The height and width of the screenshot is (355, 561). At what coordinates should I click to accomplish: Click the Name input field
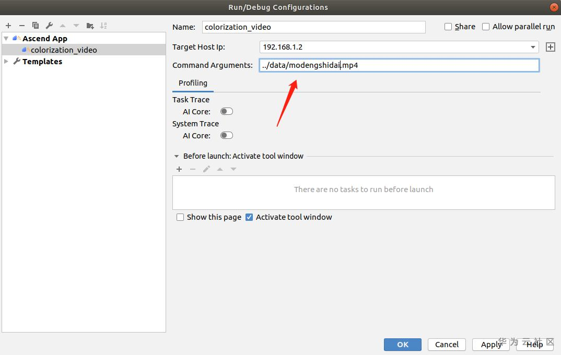click(x=314, y=27)
